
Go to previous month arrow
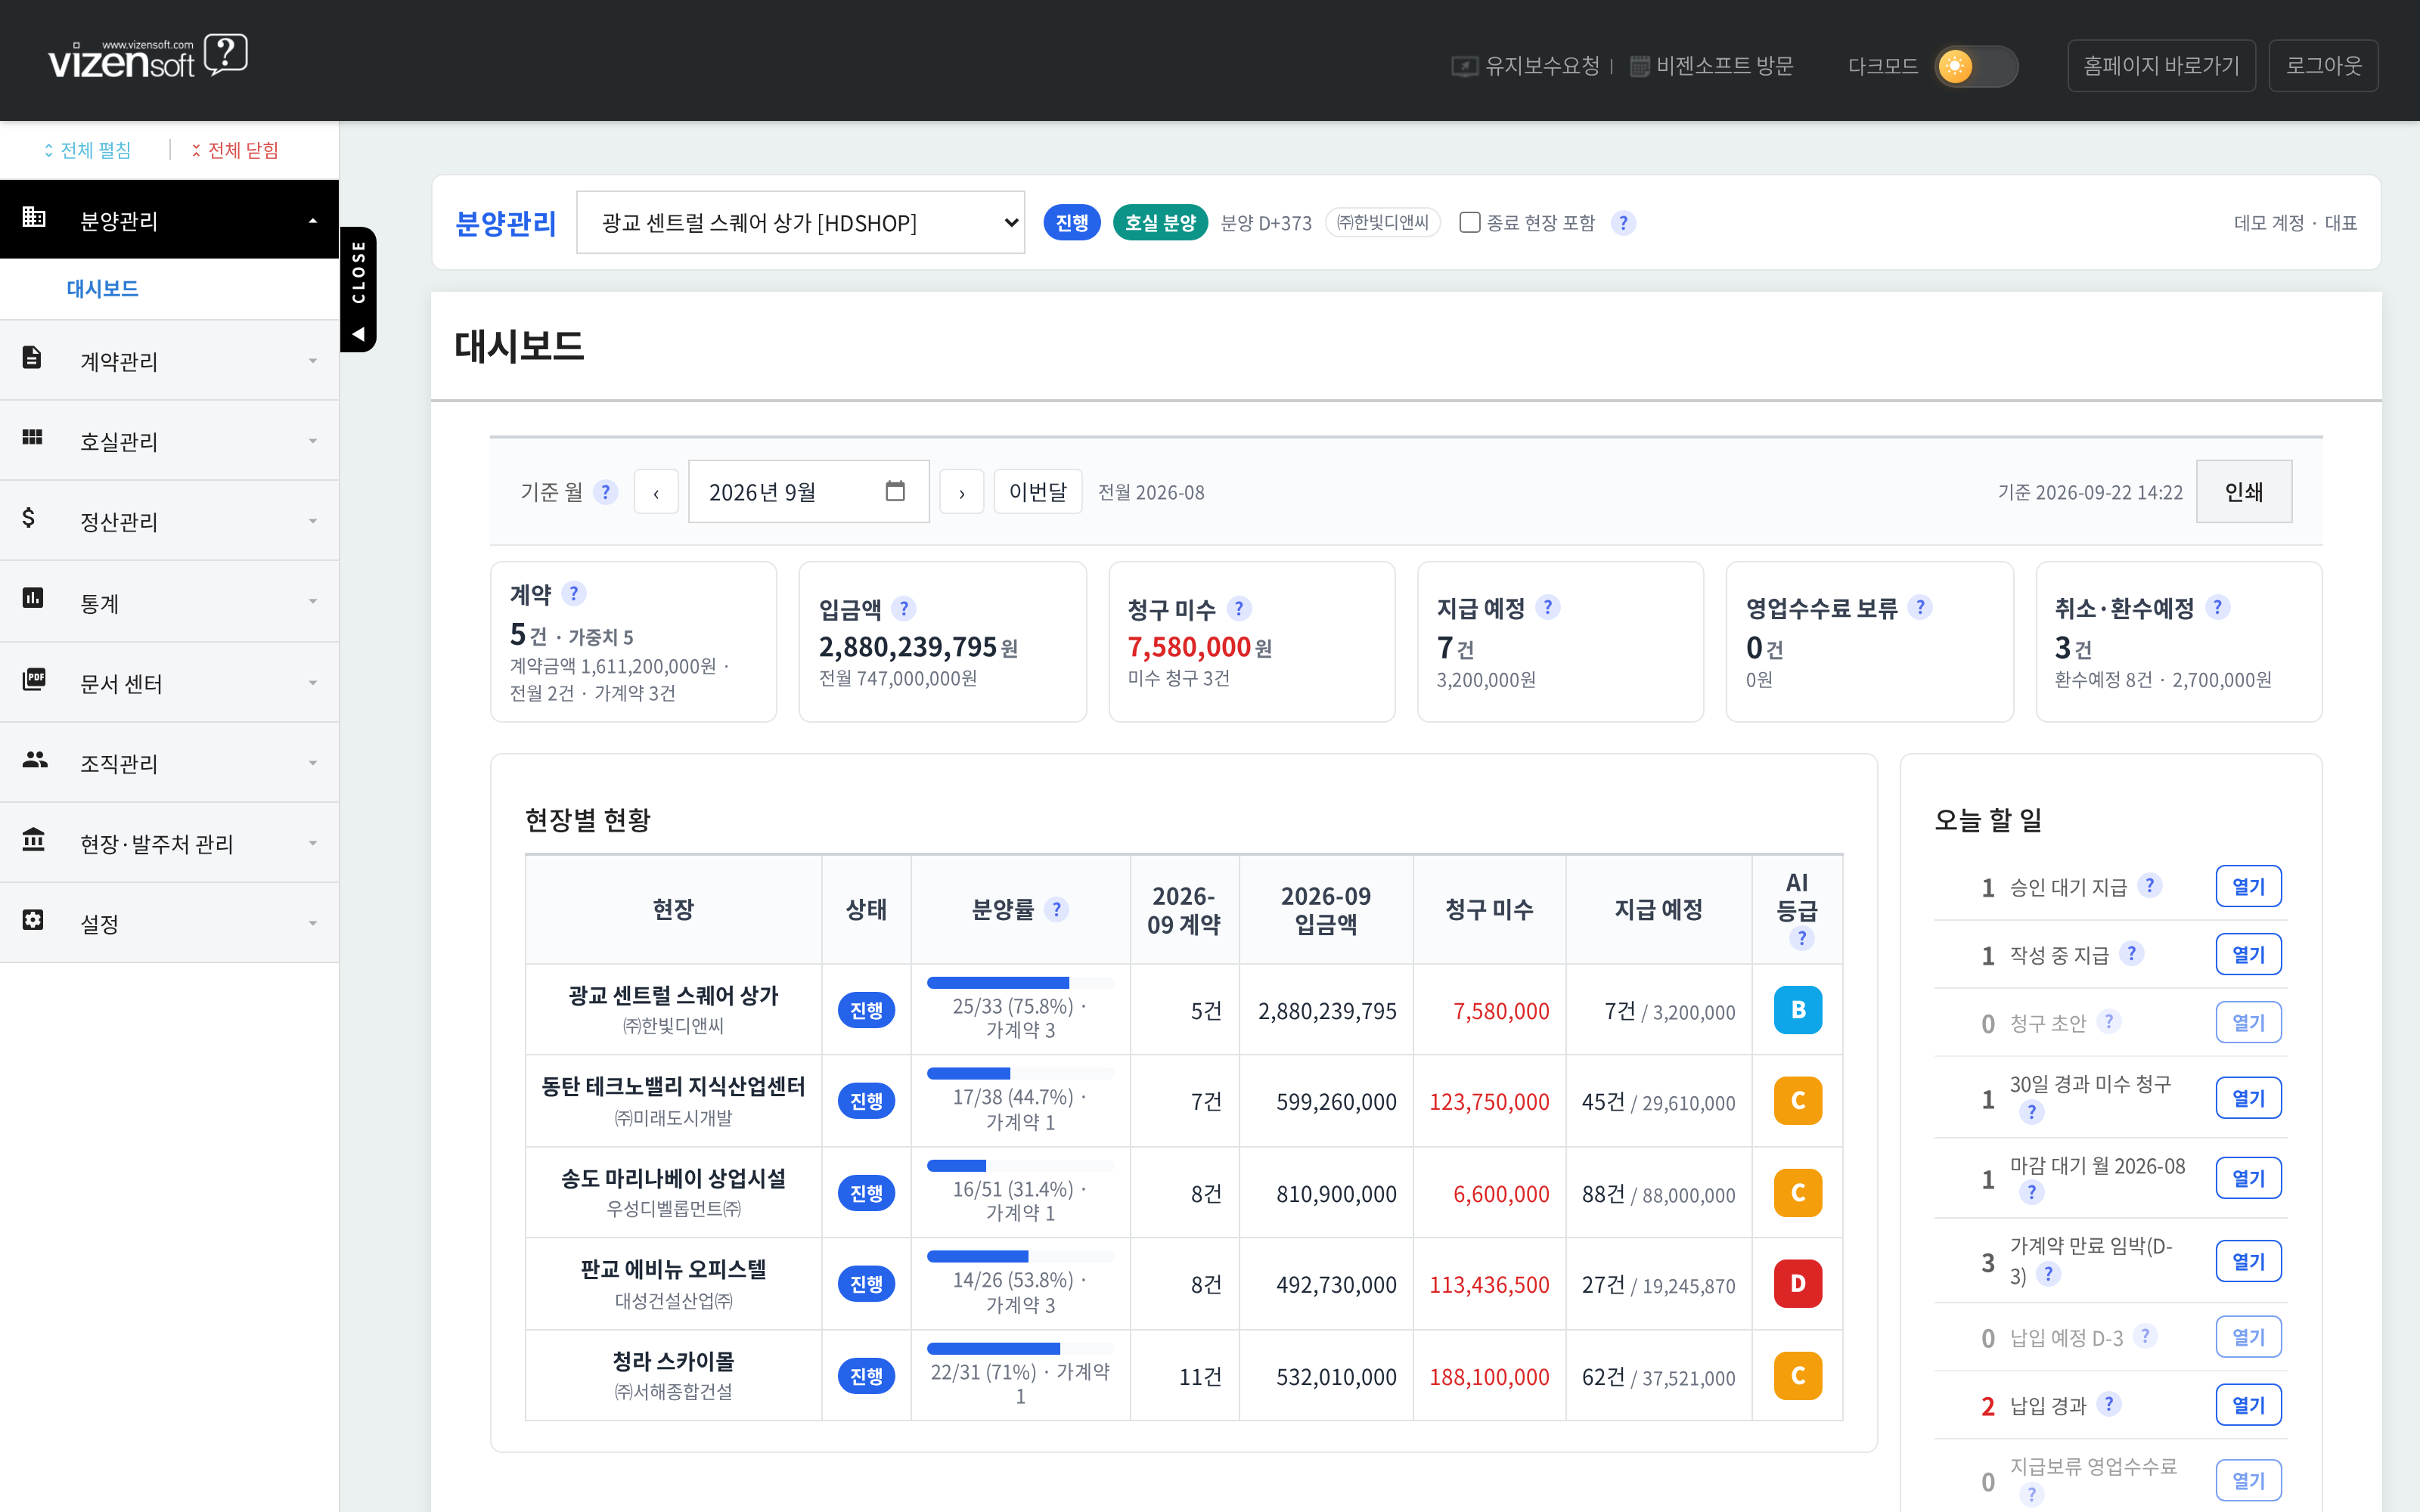coord(656,491)
